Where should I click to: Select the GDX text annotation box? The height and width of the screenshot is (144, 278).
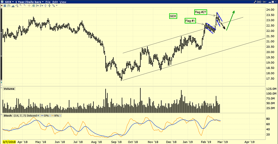click(173, 16)
